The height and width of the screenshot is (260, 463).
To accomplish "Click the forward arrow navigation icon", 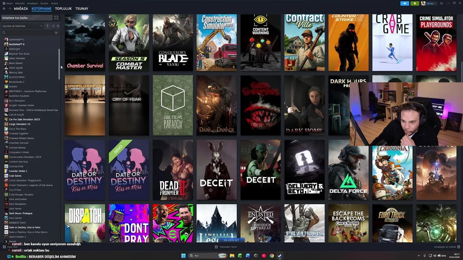I will pos(9,8).
